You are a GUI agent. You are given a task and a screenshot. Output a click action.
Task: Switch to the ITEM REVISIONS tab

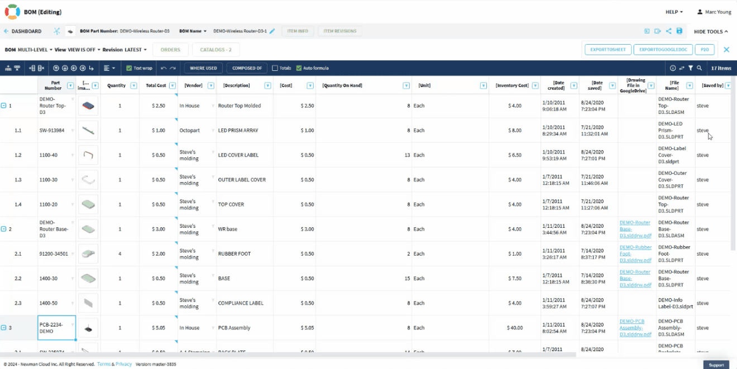(x=339, y=31)
